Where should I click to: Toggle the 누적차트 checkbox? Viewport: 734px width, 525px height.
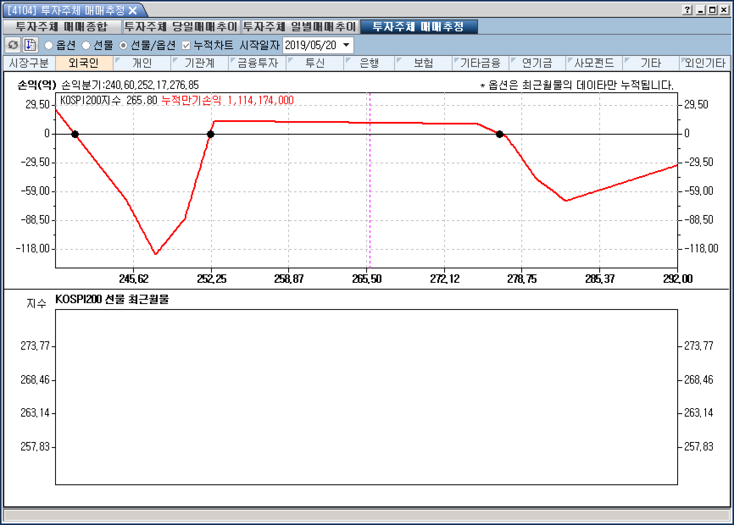tap(186, 45)
